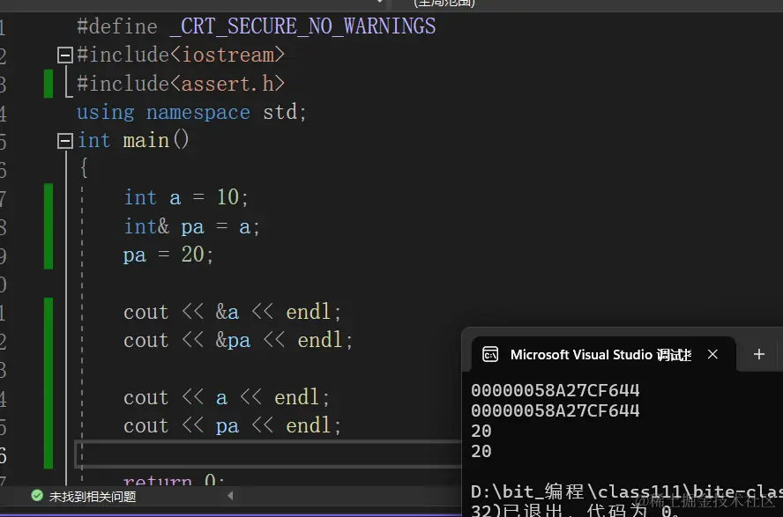Click the <iostream> include header
The width and height of the screenshot is (783, 517).
click(227, 55)
